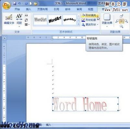Viewport: 130px width, 129px height.
Task: Choose the arched WordArt style thumbnail
Action: (69, 20)
